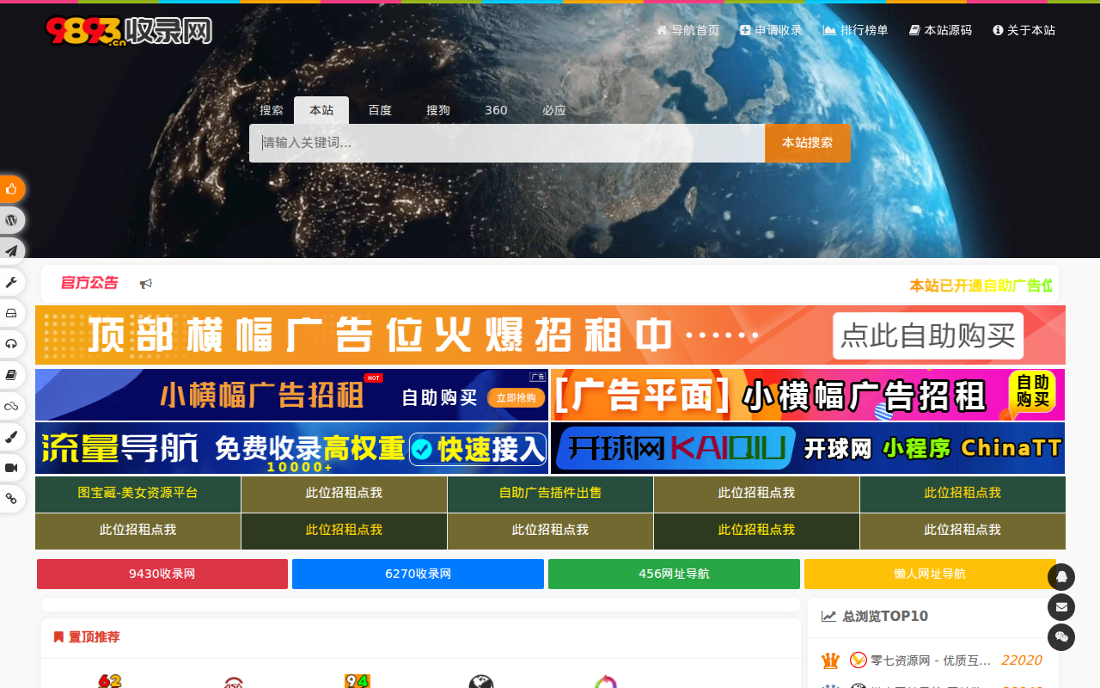The width and height of the screenshot is (1100, 688).
Task: Click the WeChat floating contact icon
Action: 1061,637
